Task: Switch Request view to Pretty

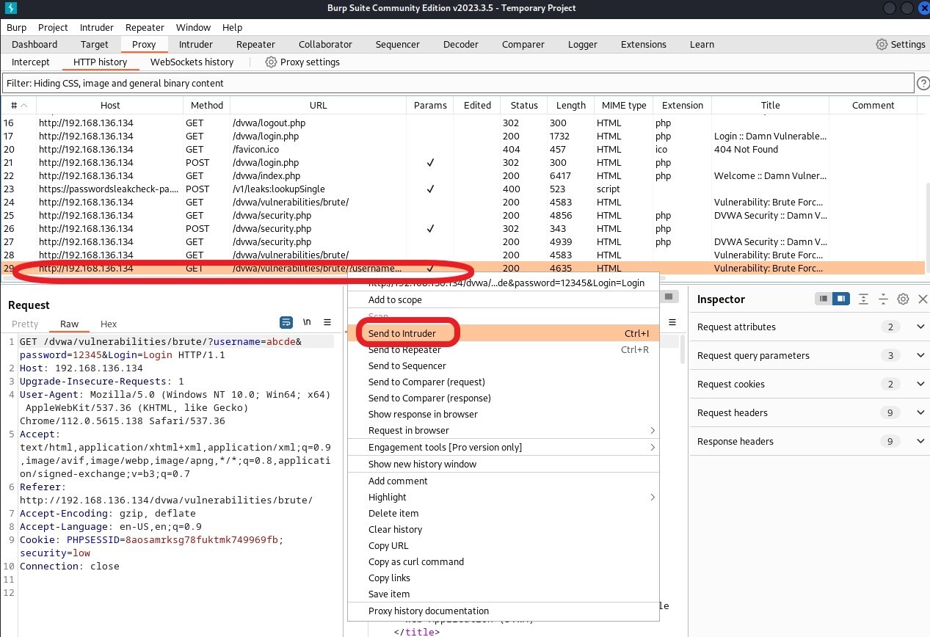Action: (25, 324)
